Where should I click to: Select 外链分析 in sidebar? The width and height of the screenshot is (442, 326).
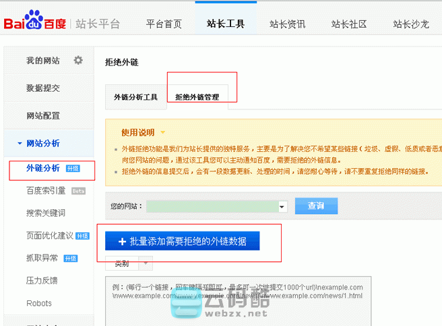coord(43,168)
